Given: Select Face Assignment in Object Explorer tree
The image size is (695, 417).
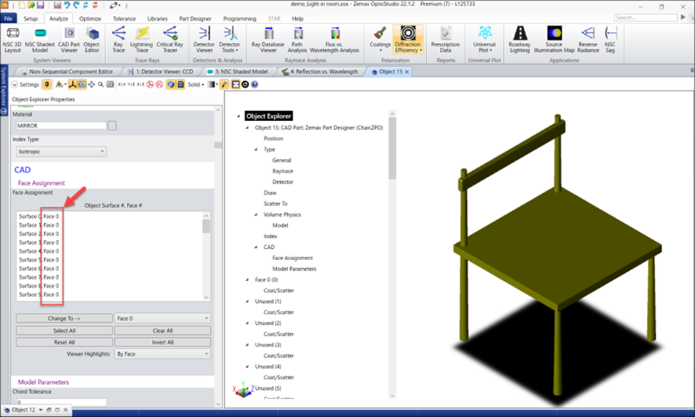Looking at the screenshot, I should tap(292, 258).
